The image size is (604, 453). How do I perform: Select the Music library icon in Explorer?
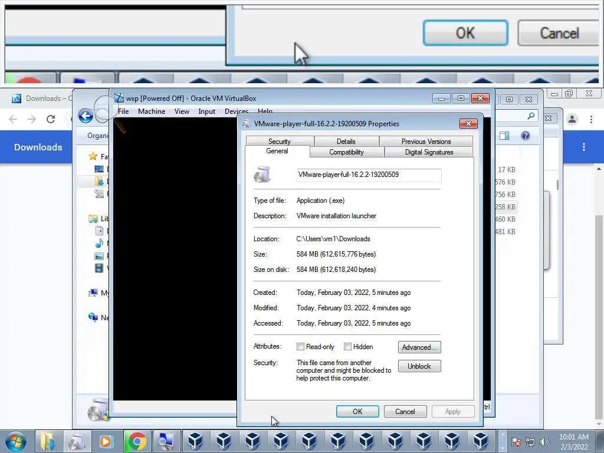tap(99, 243)
